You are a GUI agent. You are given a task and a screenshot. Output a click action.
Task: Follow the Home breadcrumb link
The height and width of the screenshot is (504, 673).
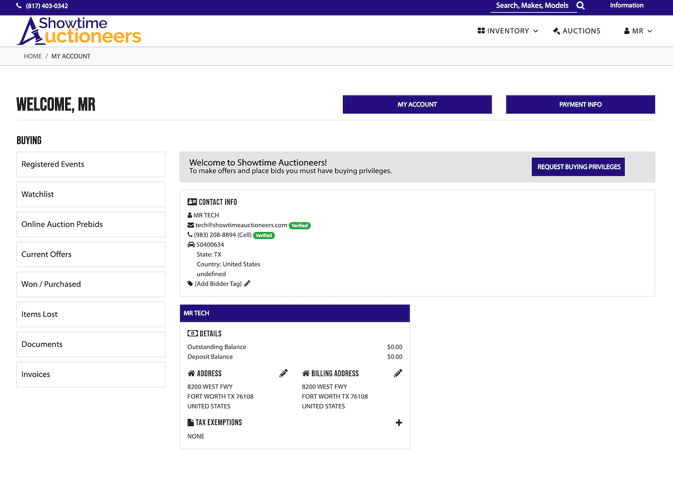[32, 56]
